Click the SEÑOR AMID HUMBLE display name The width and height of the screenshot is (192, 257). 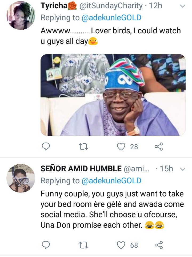[x=81, y=169]
